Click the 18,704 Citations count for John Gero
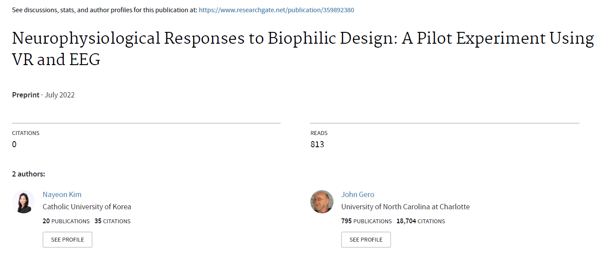Image resolution: width=613 pixels, height=263 pixels. (x=421, y=221)
